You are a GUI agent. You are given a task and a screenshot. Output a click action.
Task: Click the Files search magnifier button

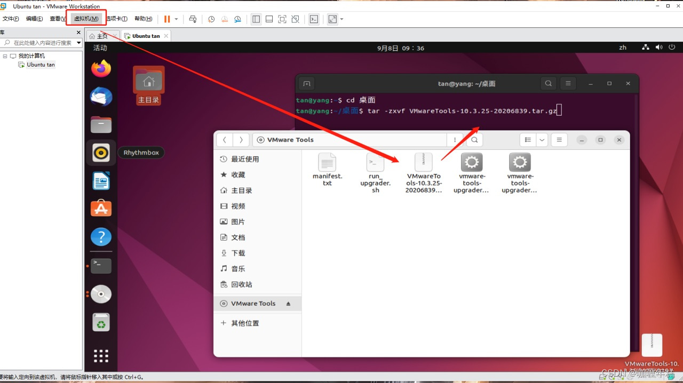pyautogui.click(x=474, y=140)
